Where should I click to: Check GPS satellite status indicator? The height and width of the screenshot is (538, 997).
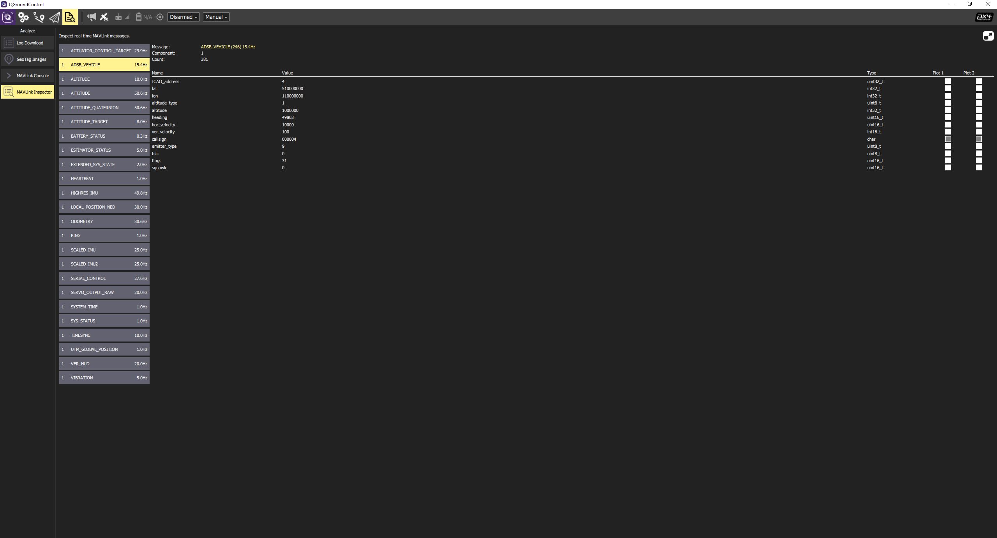click(x=104, y=17)
